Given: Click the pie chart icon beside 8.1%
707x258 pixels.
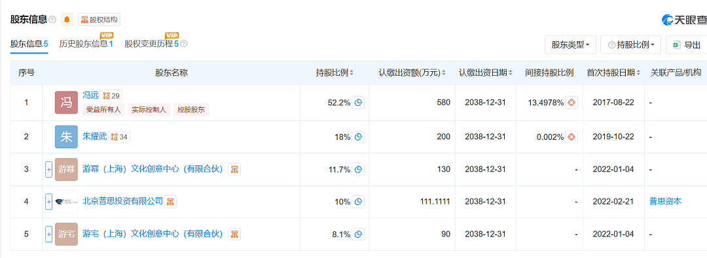Looking at the screenshot, I should click(358, 234).
